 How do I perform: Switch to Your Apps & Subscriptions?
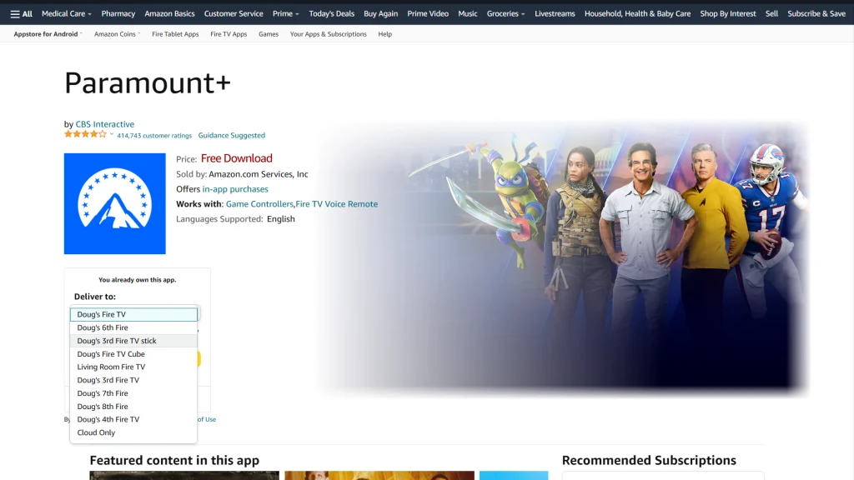328,34
